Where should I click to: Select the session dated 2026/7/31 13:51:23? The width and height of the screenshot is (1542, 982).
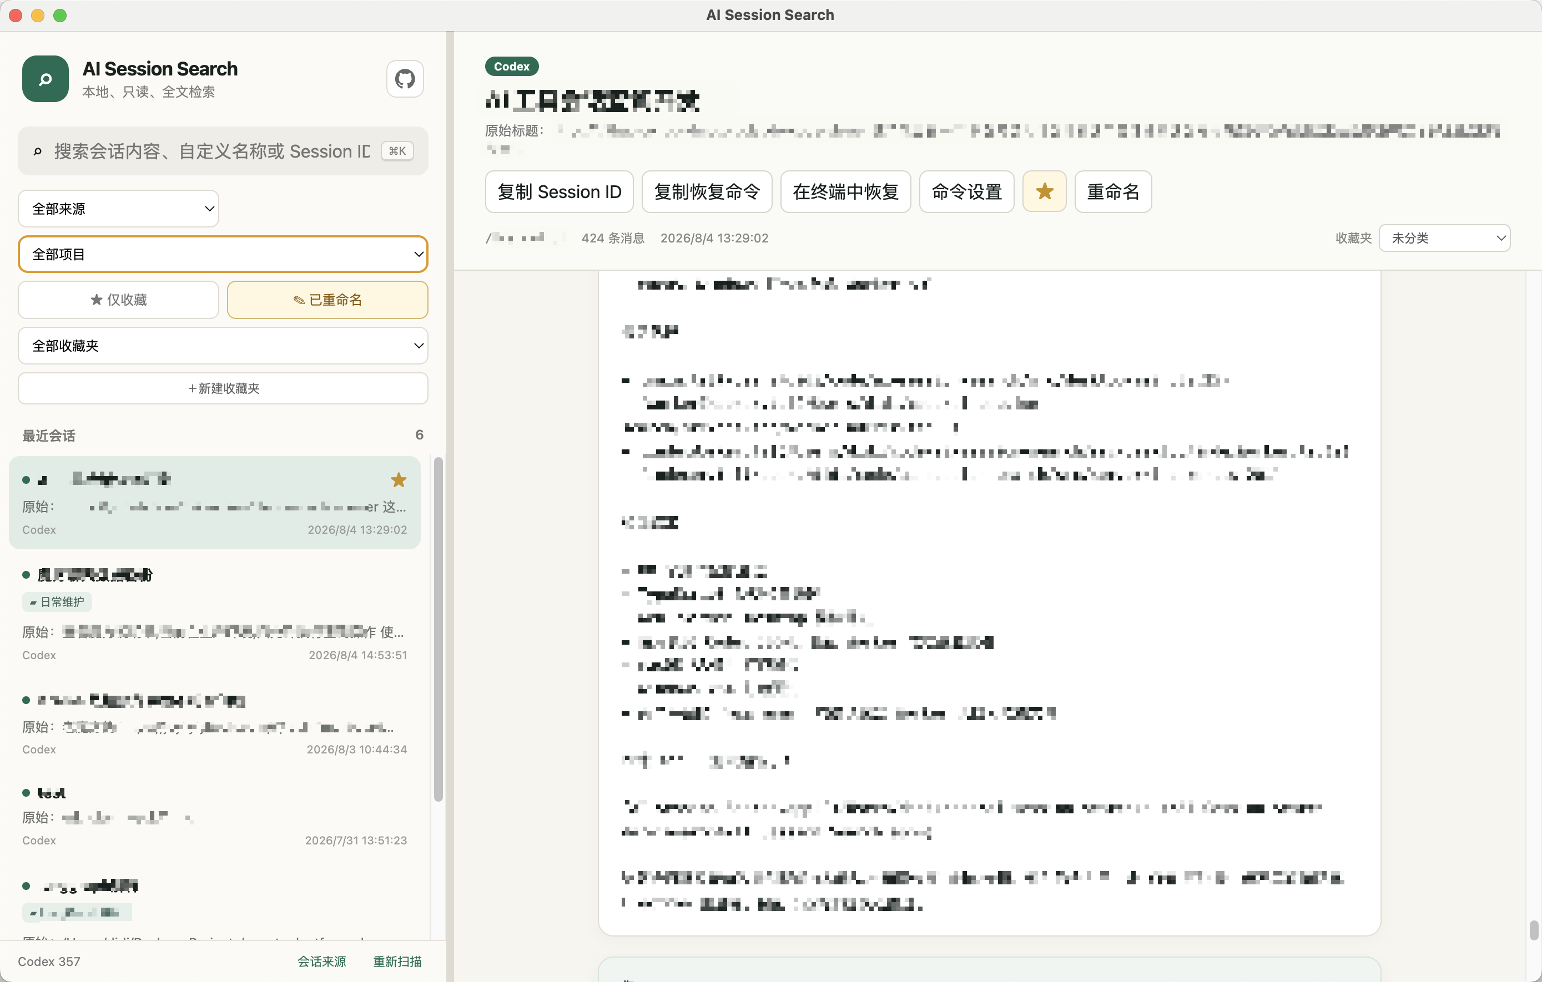(x=214, y=816)
